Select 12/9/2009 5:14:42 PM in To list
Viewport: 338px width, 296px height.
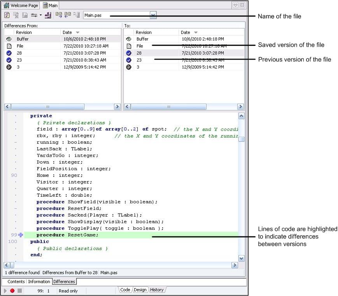(x=203, y=67)
